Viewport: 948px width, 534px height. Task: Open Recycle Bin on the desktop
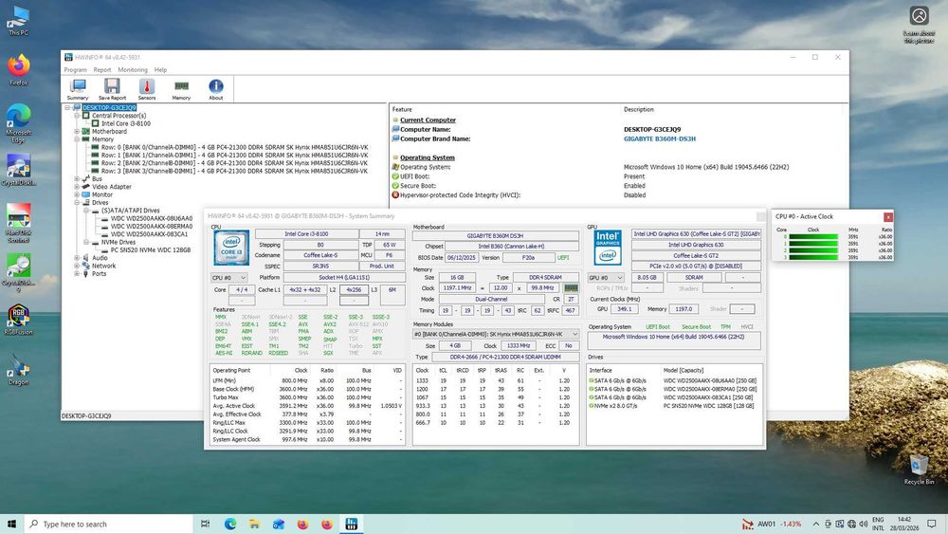point(919,470)
